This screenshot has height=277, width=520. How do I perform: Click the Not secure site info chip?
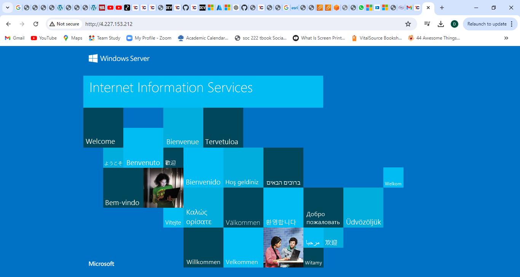[64, 24]
